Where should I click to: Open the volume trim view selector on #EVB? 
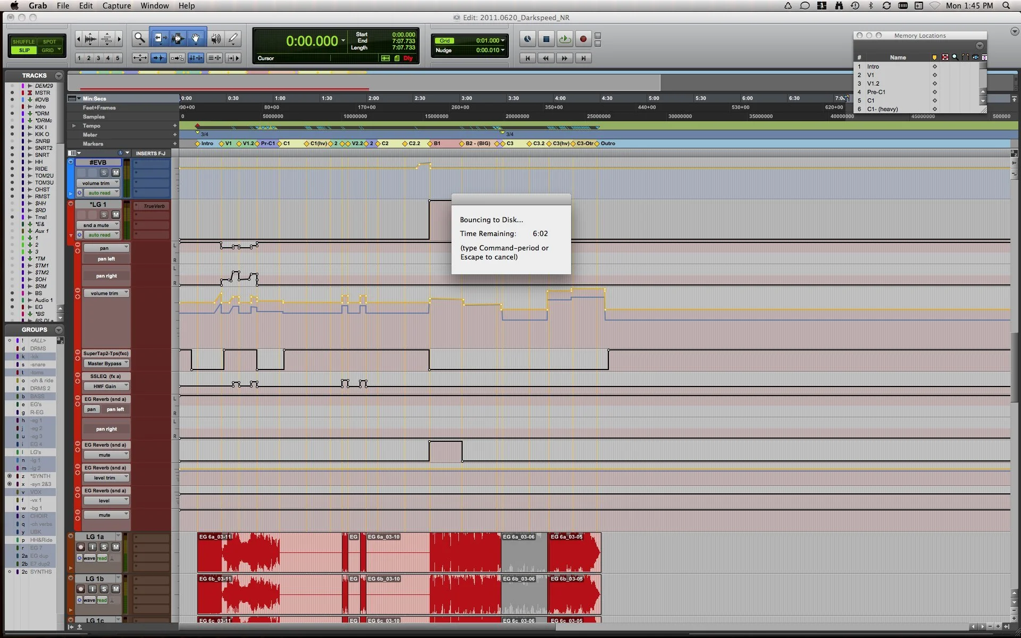pyautogui.click(x=98, y=183)
